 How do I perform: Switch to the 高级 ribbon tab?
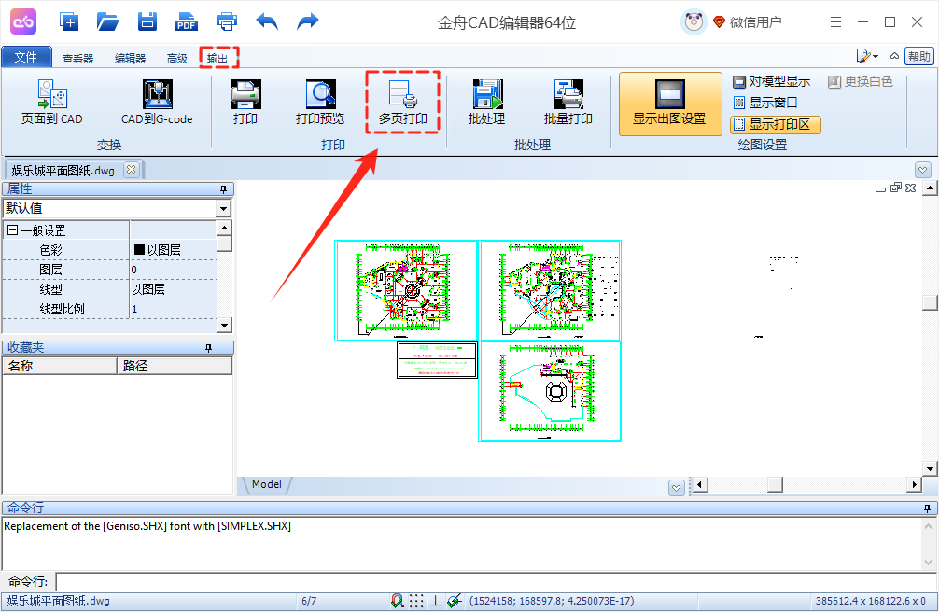coord(177,58)
